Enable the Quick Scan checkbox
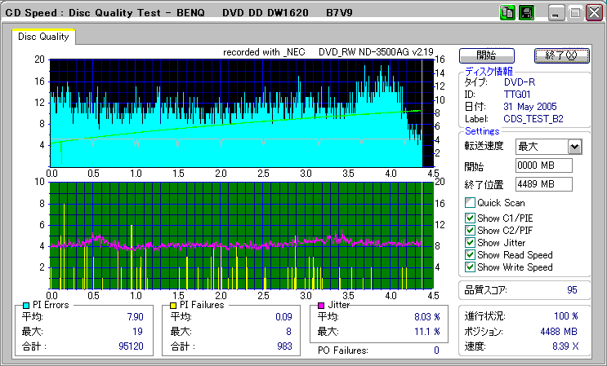607x366 pixels. (470, 203)
